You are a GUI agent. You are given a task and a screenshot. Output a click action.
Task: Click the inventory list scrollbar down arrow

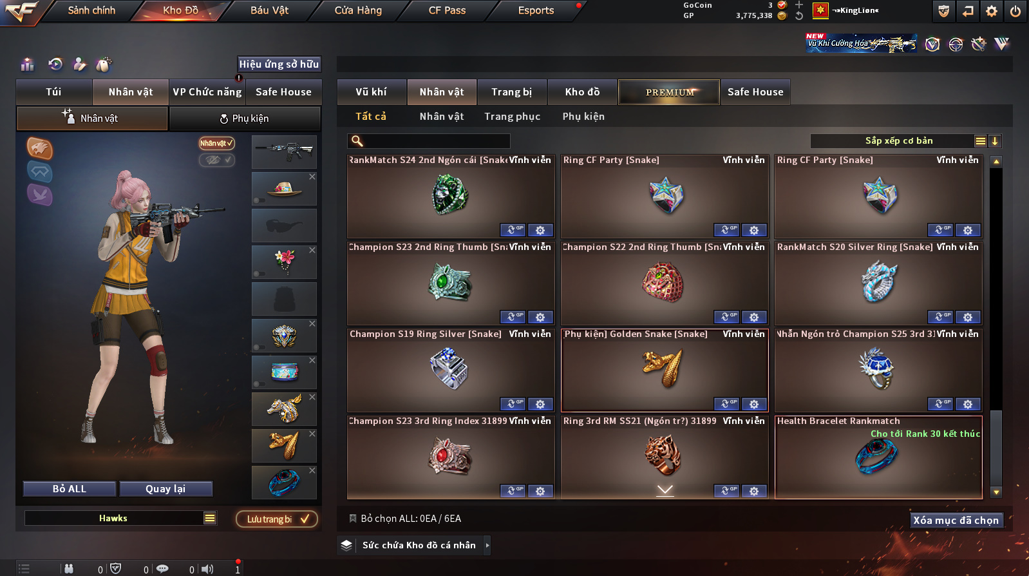996,492
